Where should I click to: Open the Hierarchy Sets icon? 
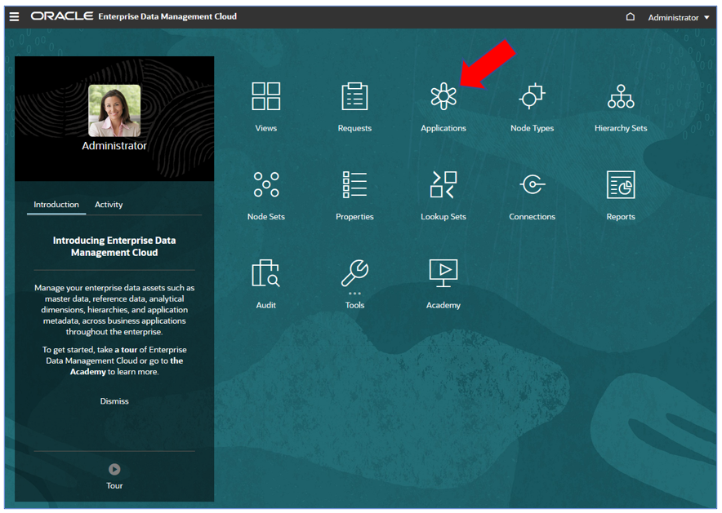(x=621, y=96)
